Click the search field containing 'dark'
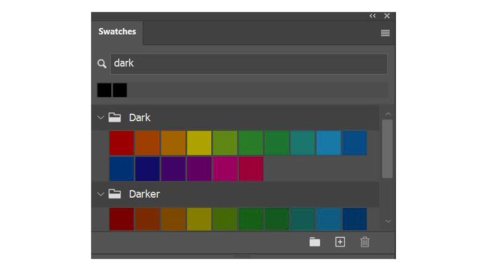Screen dimensions: 487x271 click(x=249, y=64)
